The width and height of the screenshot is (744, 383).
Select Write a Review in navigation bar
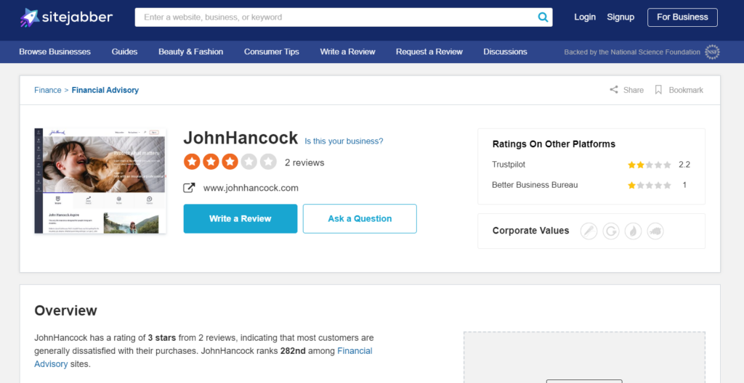[347, 52]
